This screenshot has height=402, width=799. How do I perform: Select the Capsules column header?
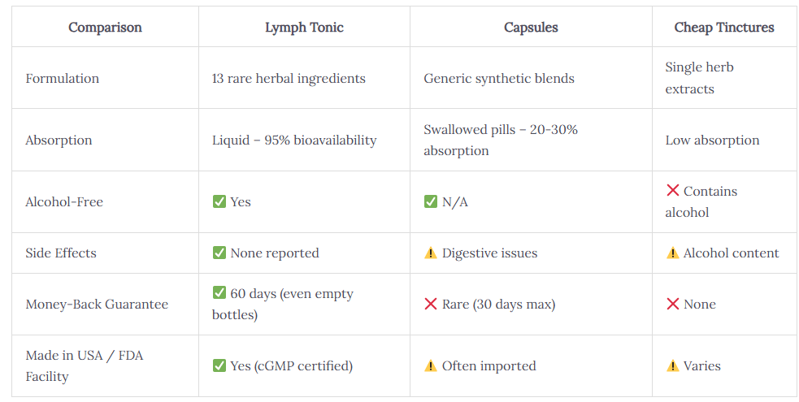pyautogui.click(x=531, y=27)
